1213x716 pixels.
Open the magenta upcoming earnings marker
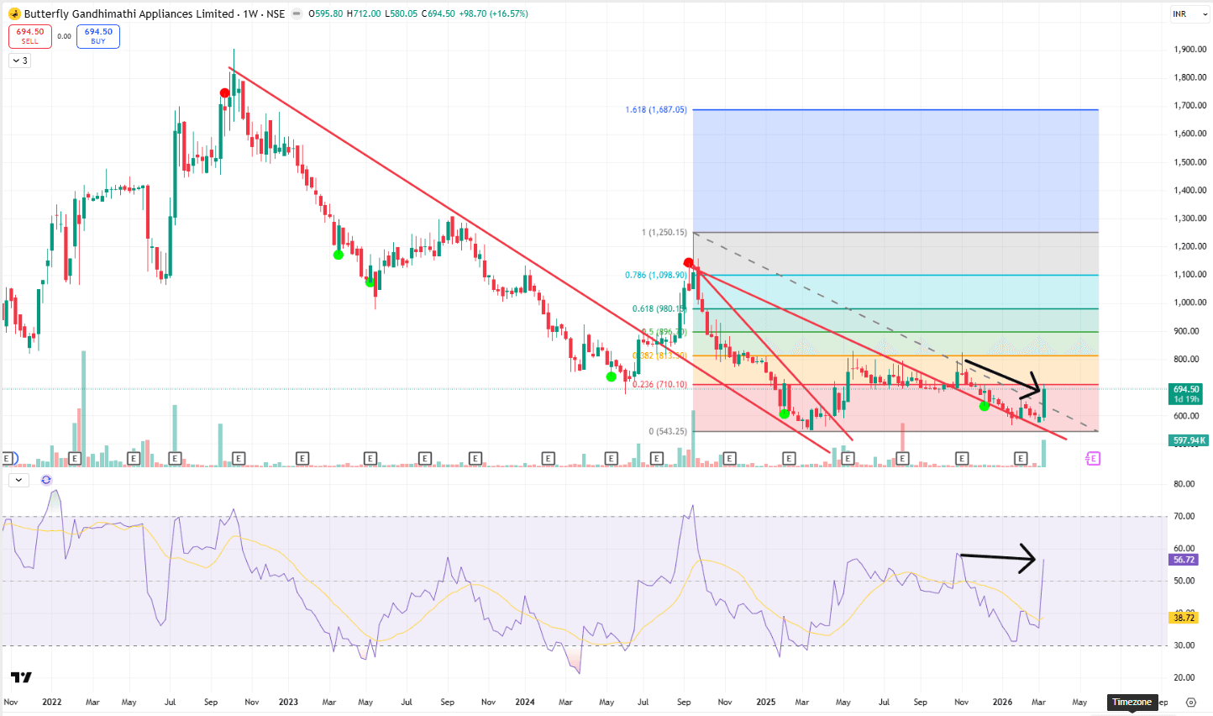(1093, 458)
